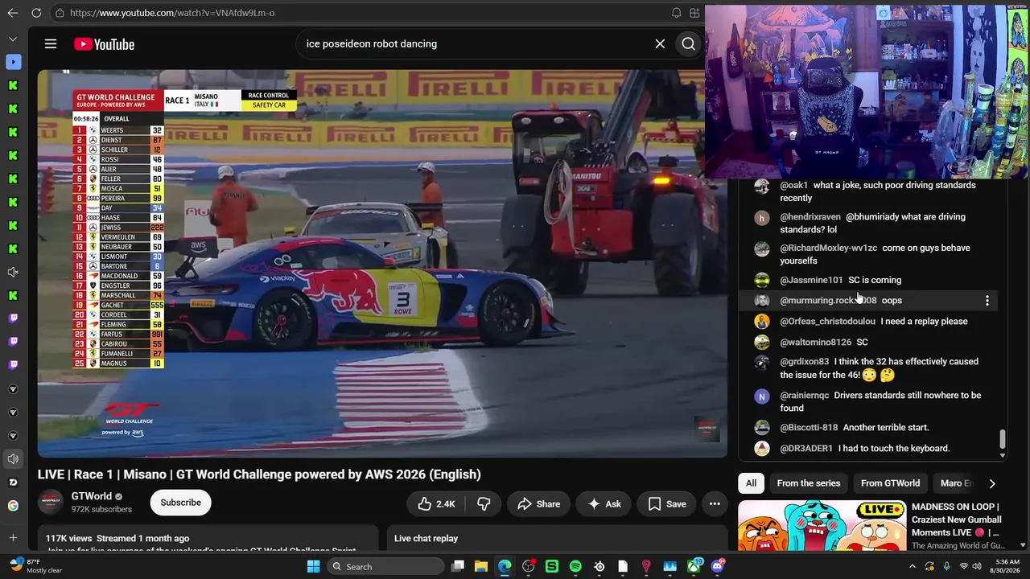This screenshot has width=1030, height=579.
Task: Visit the GTWorld channel name link
Action: pyautogui.click(x=91, y=496)
